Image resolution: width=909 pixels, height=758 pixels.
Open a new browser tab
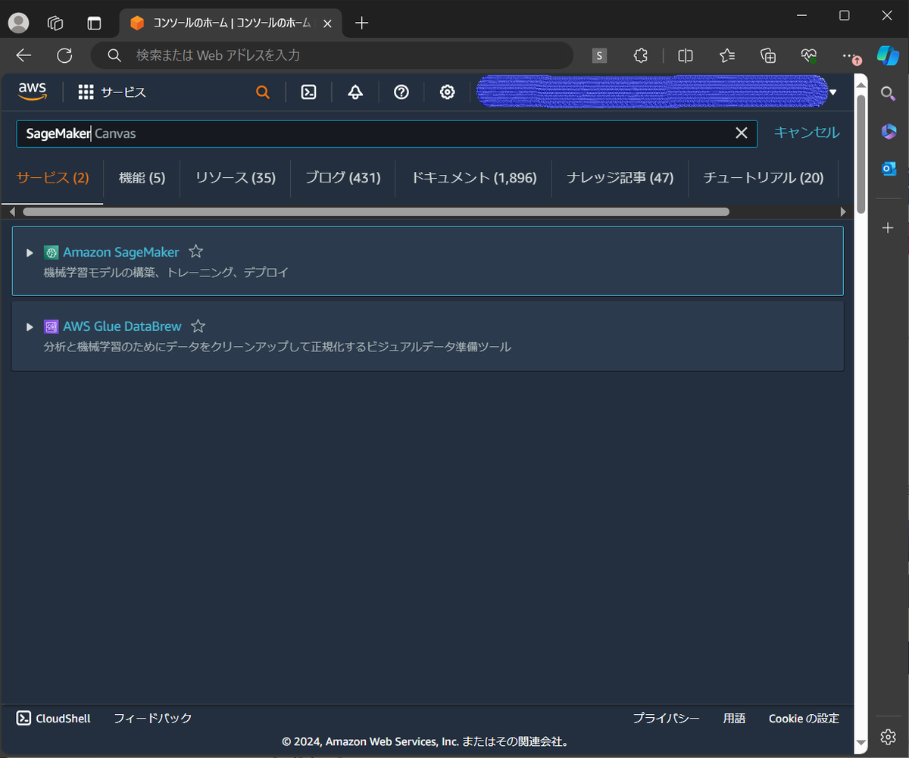[362, 23]
